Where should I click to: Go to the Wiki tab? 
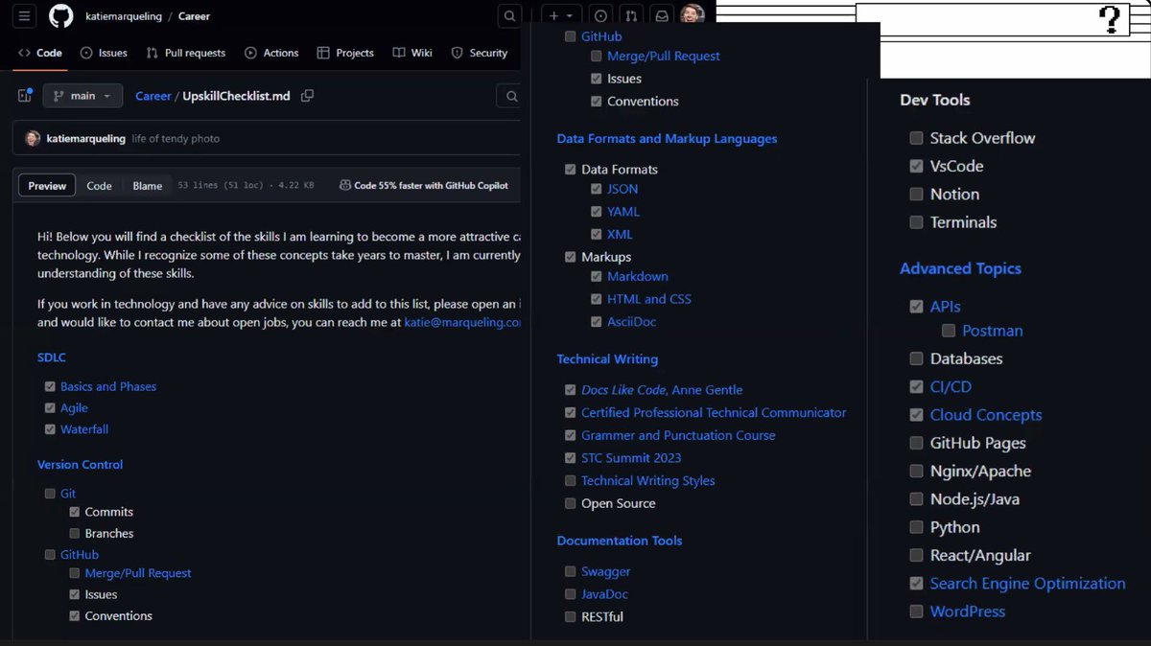pyautogui.click(x=412, y=53)
